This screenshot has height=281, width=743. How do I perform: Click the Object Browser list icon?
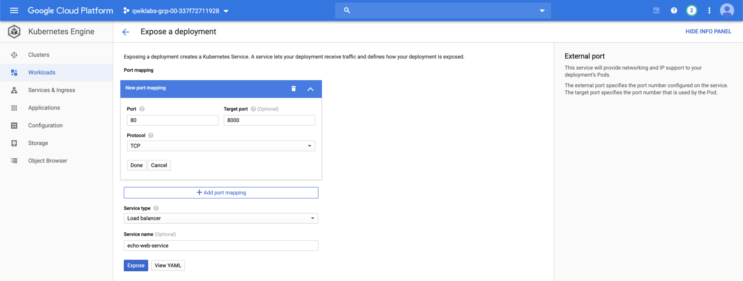pyautogui.click(x=14, y=161)
